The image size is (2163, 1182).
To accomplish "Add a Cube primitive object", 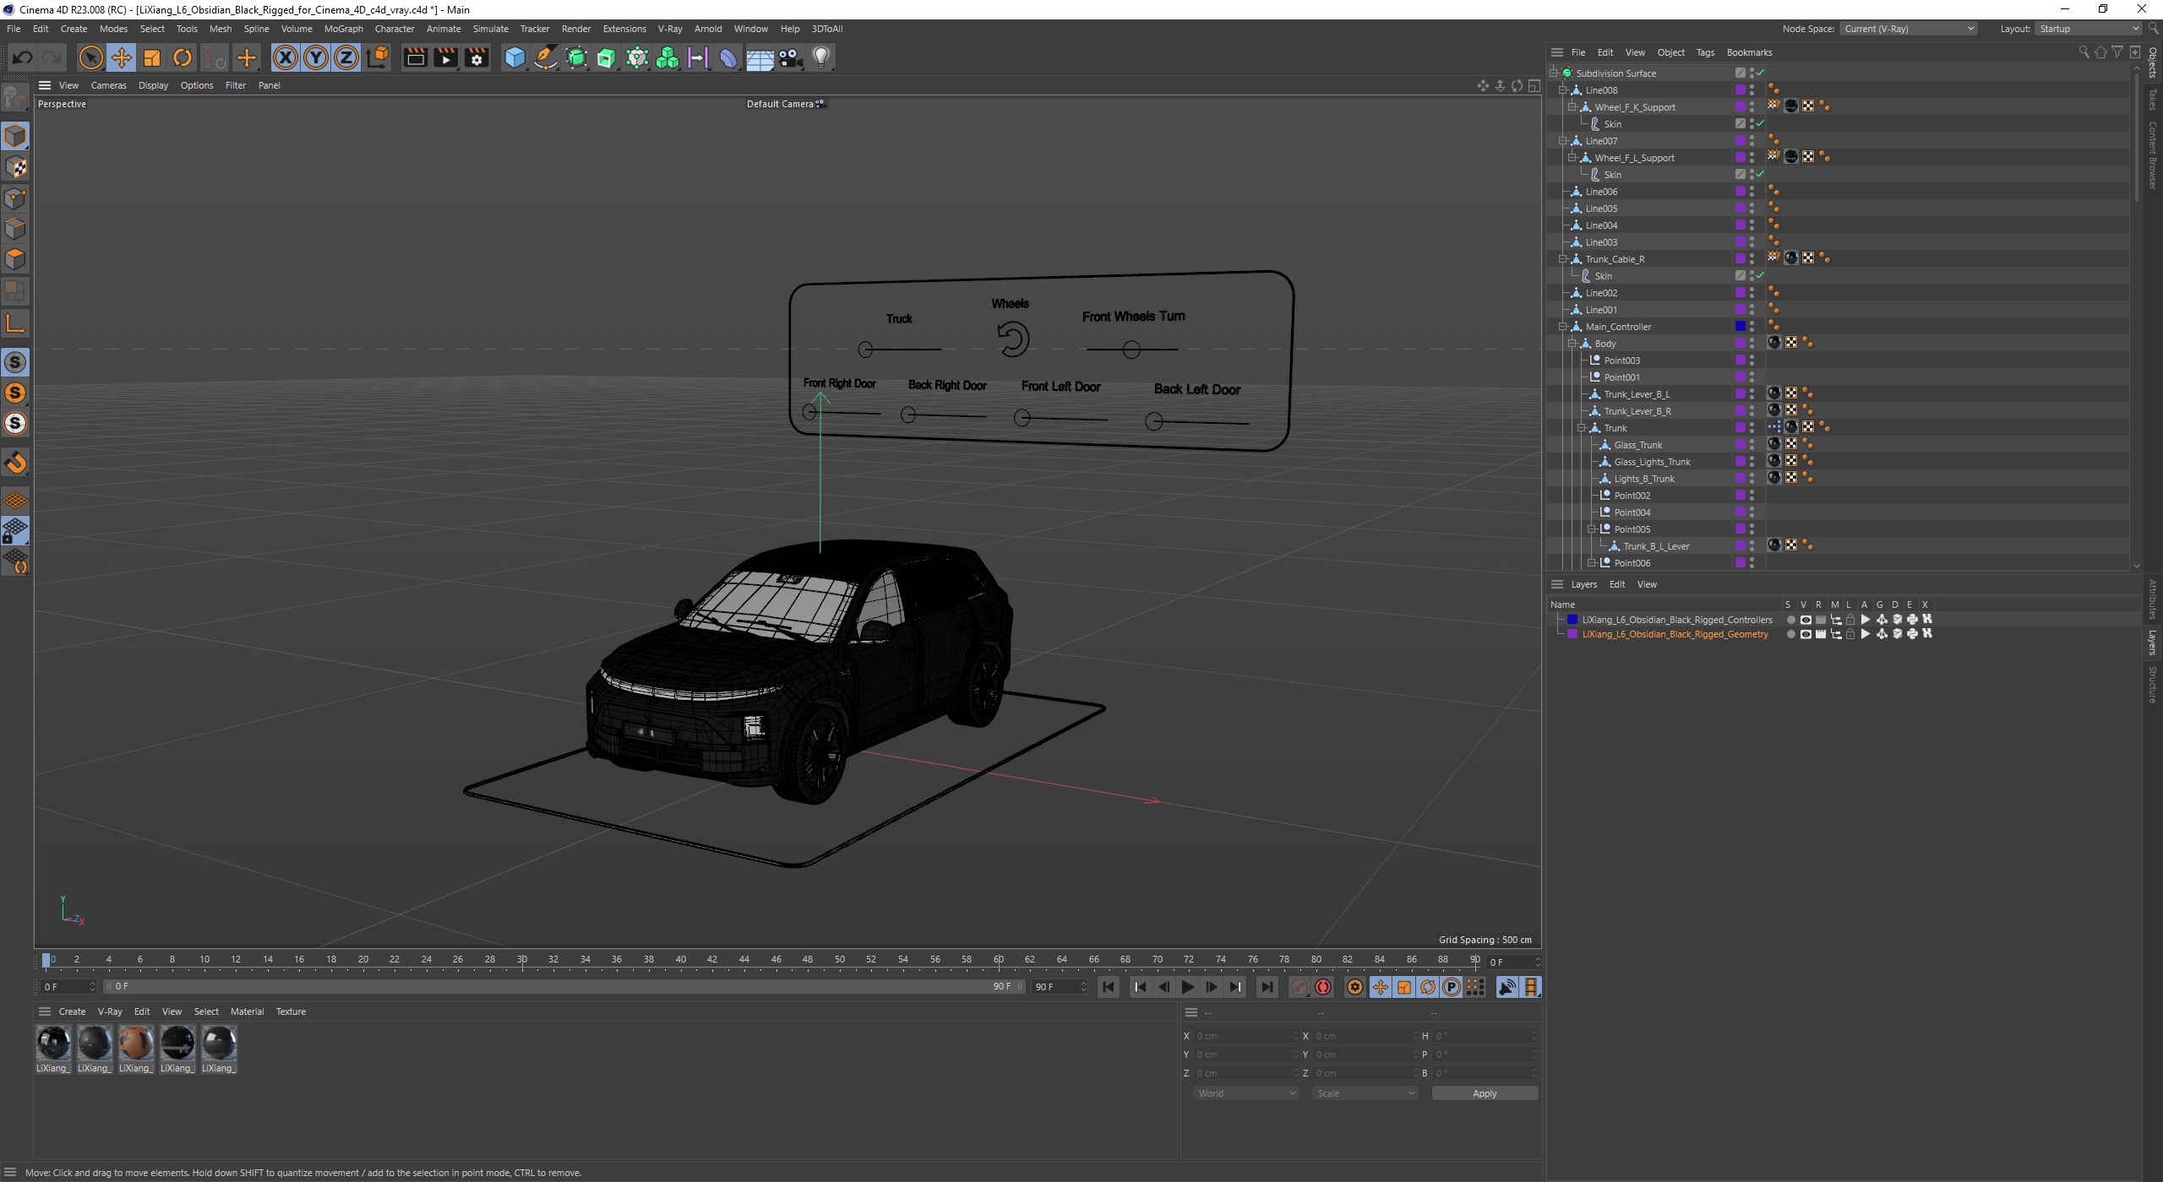I will 515,57.
